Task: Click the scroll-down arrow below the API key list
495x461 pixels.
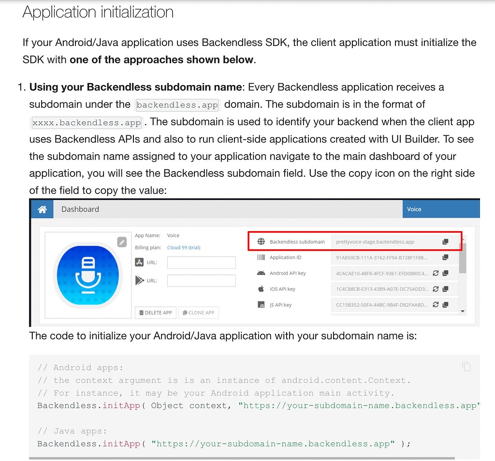Action: click(463, 311)
